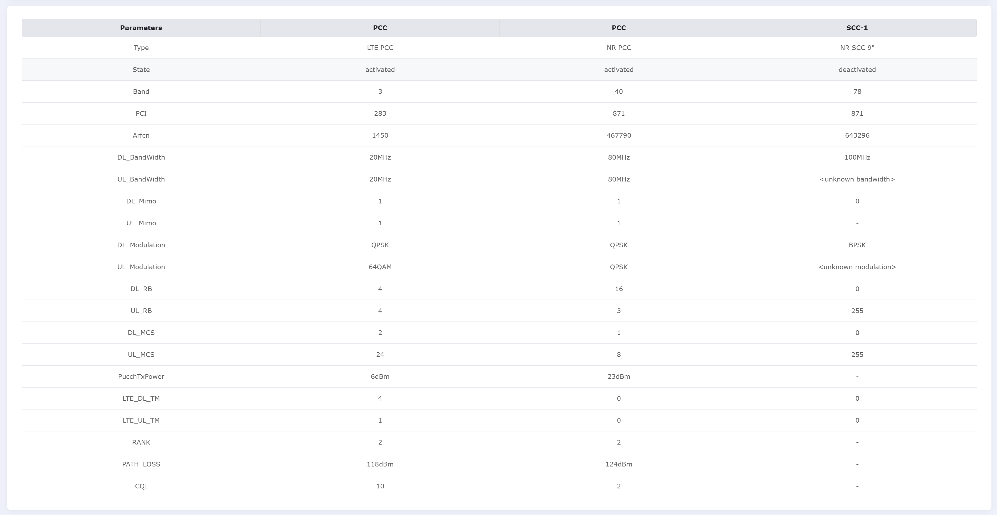
Task: Click band value 40
Action: (619, 92)
